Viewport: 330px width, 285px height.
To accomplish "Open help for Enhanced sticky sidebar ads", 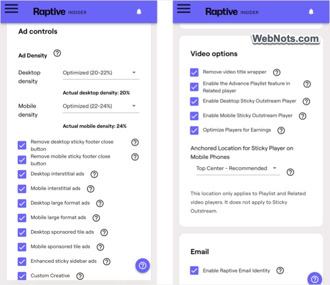I will click(106, 262).
